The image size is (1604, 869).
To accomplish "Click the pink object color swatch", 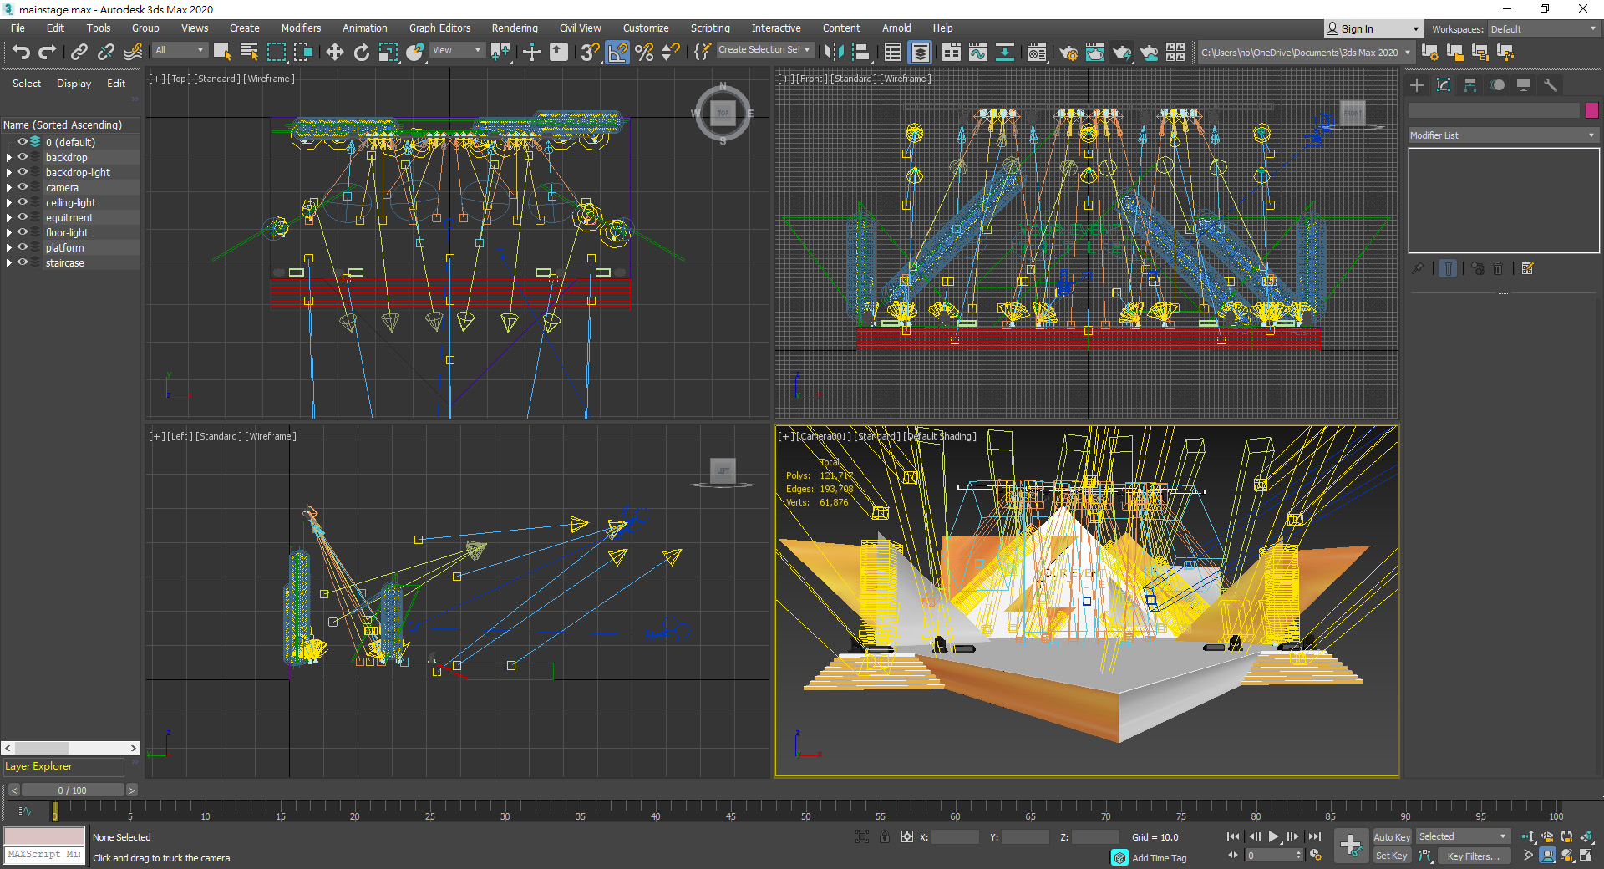I will [1591, 110].
